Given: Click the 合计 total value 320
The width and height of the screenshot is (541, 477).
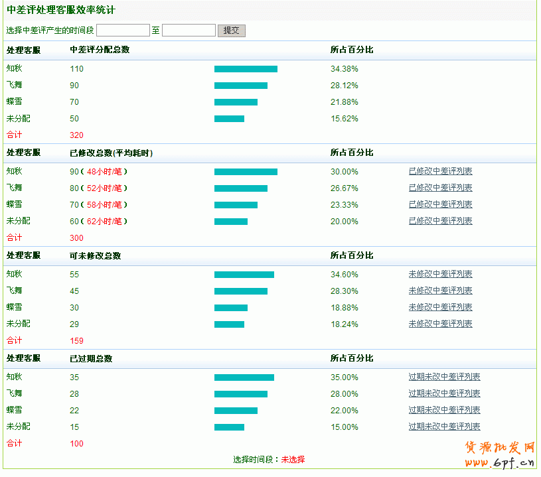Looking at the screenshot, I should tap(77, 135).
